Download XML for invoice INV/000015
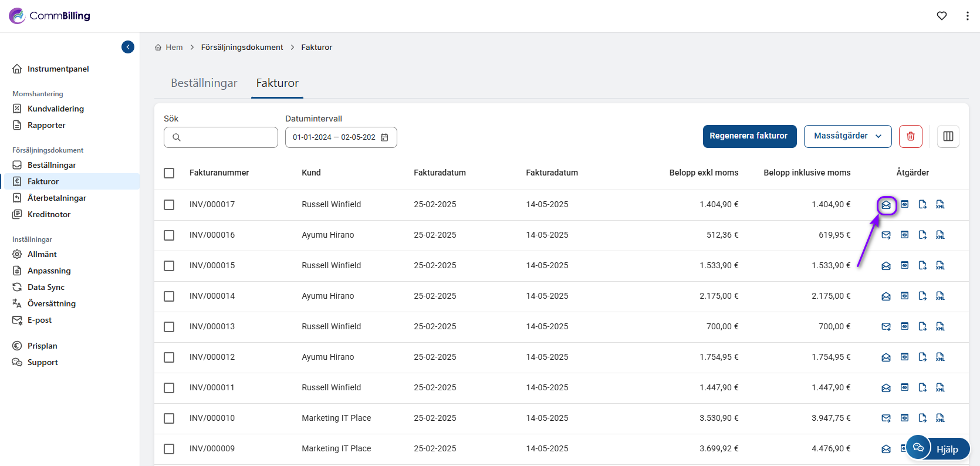 pos(940,265)
